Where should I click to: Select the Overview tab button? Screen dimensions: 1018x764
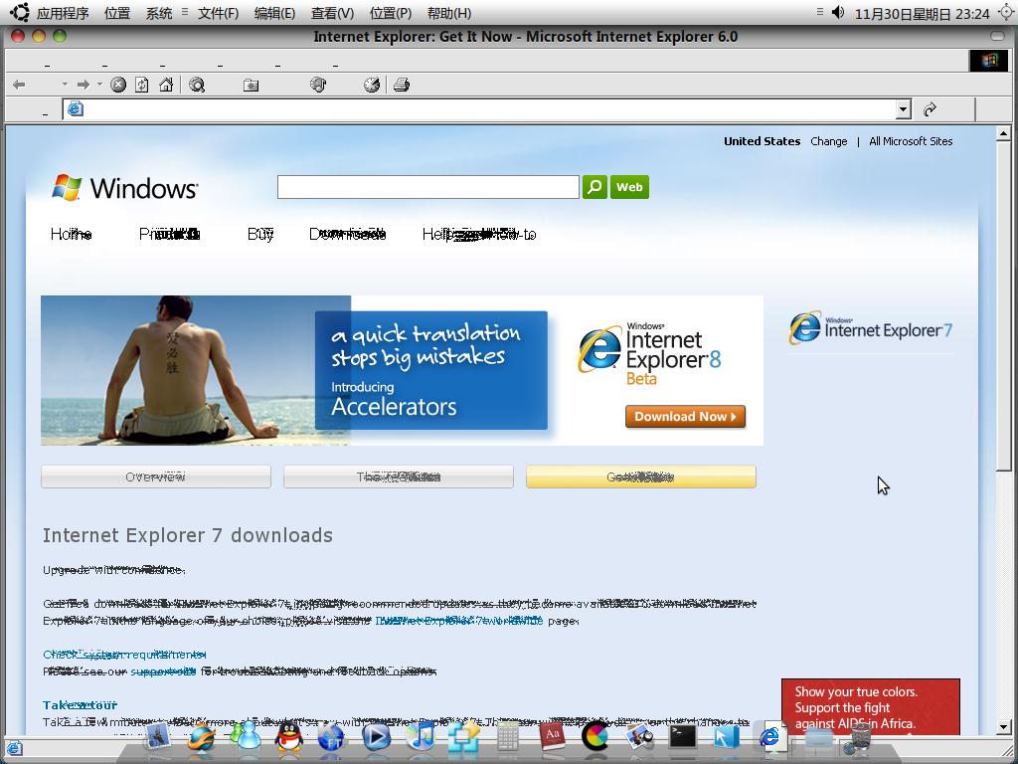(x=156, y=477)
